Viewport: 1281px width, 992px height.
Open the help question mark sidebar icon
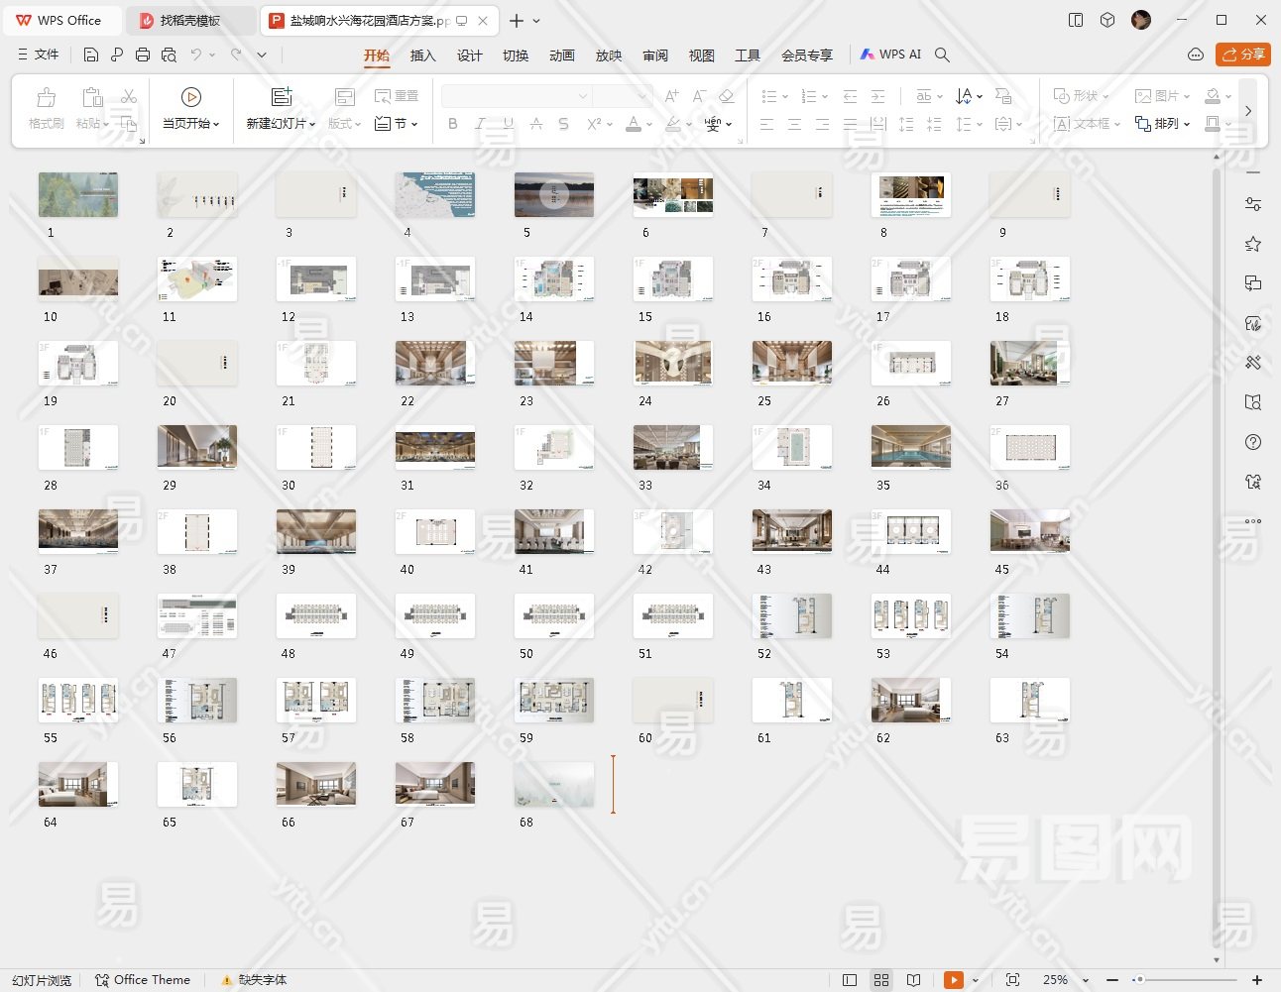1253,442
